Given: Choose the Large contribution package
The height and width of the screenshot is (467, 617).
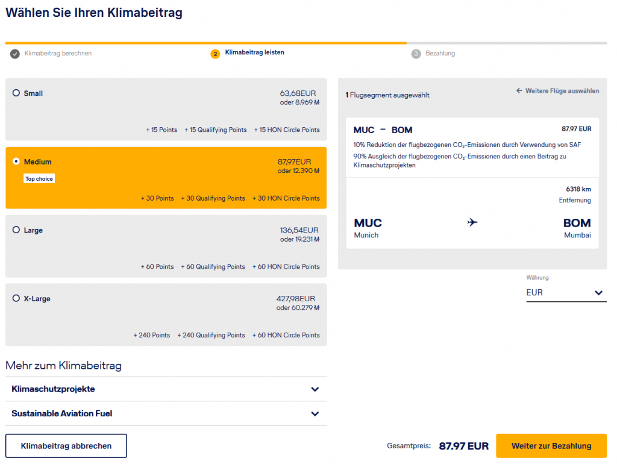Looking at the screenshot, I should pos(16,230).
